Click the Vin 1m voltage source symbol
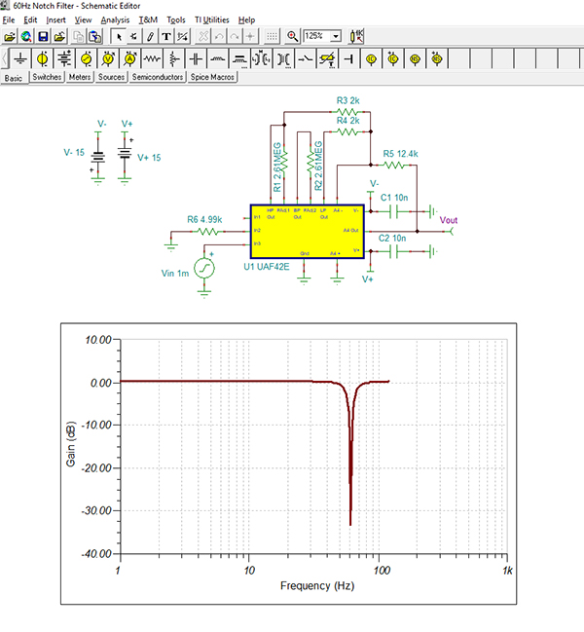584x632 pixels. click(x=204, y=267)
